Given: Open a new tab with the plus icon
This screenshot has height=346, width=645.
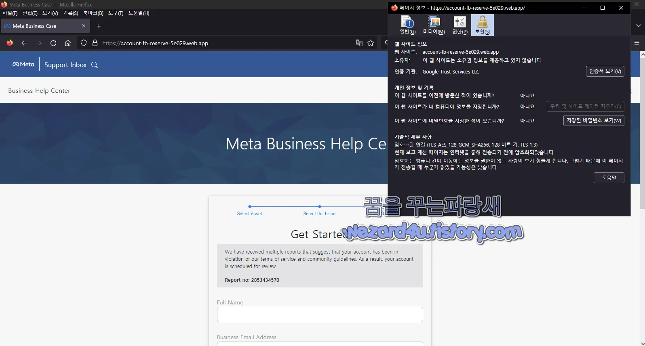Looking at the screenshot, I should [x=99, y=26].
